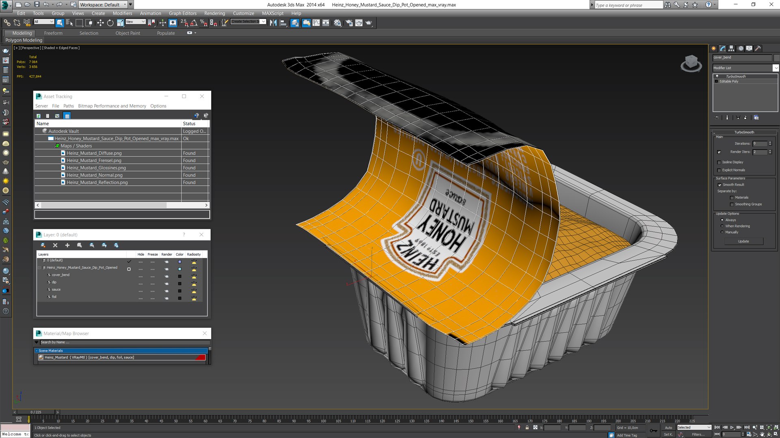
Task: Expand the Editable Poly modifier
Action: point(717,82)
